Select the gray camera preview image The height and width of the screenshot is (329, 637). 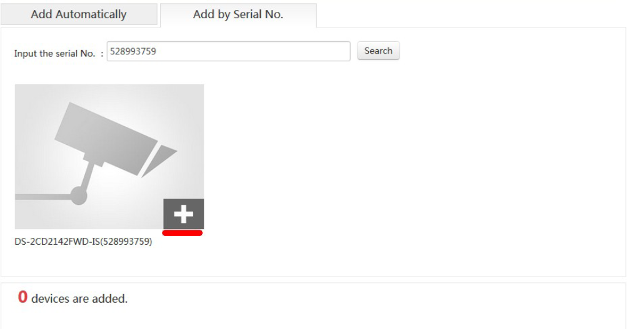pos(109,157)
